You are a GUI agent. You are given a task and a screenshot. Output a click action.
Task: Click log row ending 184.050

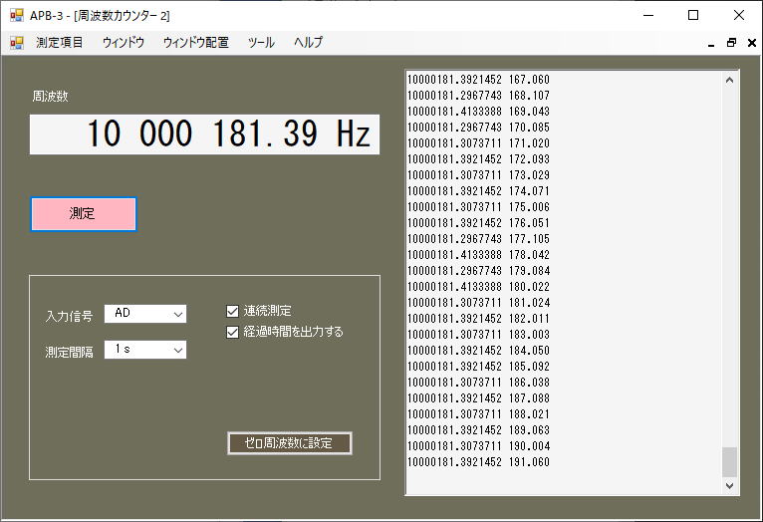[478, 351]
